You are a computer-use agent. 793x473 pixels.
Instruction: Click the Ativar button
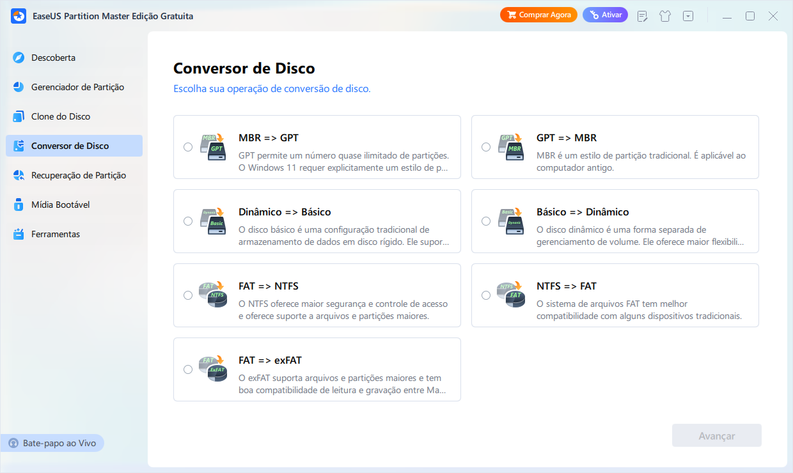(x=605, y=15)
